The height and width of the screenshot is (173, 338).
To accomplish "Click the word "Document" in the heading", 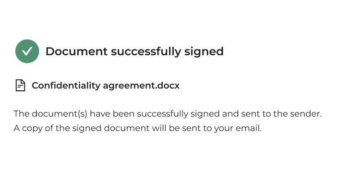I will 76,51.
